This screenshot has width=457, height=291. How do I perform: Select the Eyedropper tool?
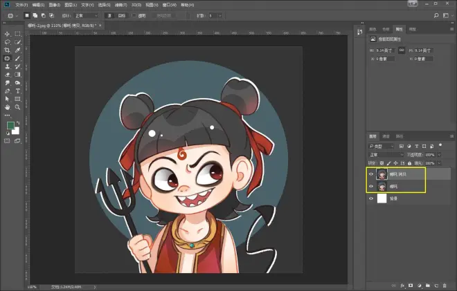17,50
